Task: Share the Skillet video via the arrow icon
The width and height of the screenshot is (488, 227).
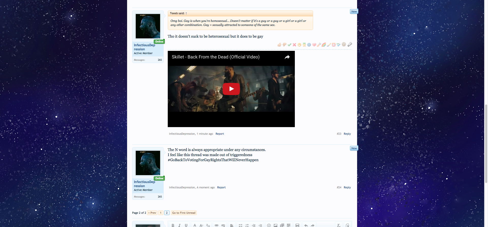Action: [x=287, y=57]
